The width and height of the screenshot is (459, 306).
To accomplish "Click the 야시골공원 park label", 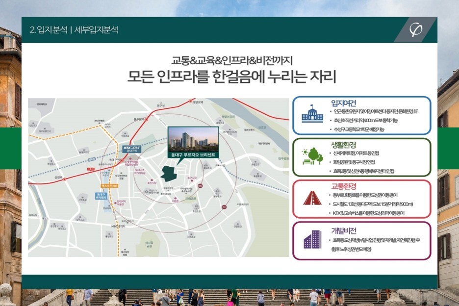I will coord(149,244).
